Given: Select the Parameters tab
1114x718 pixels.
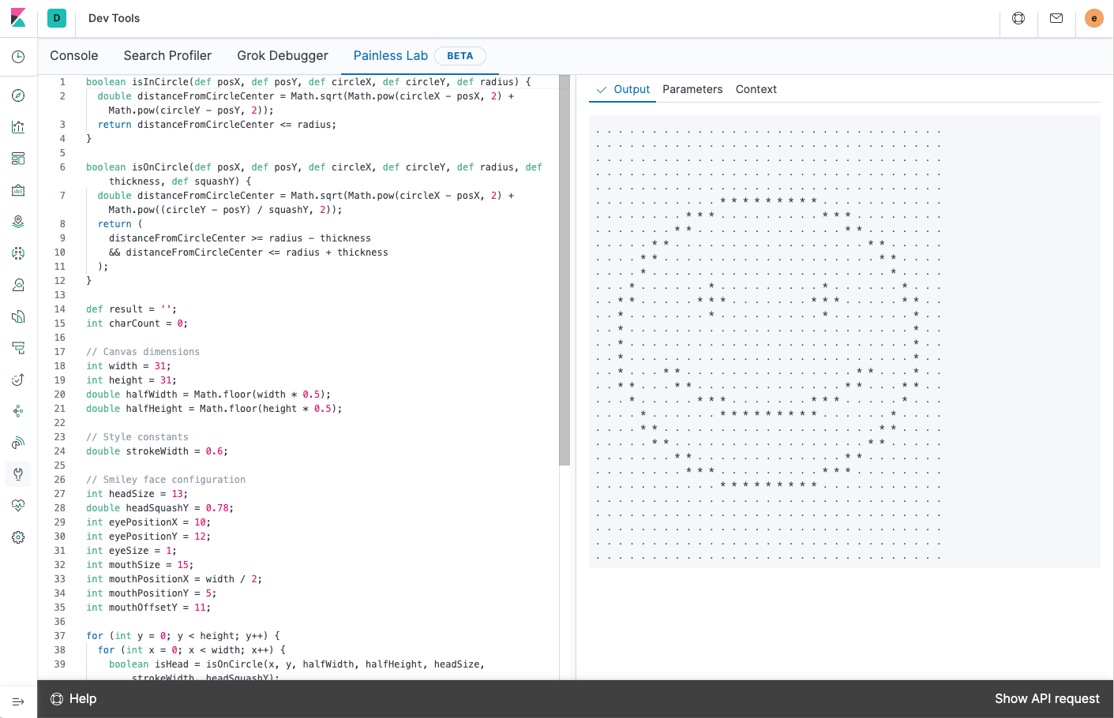Looking at the screenshot, I should point(692,89).
